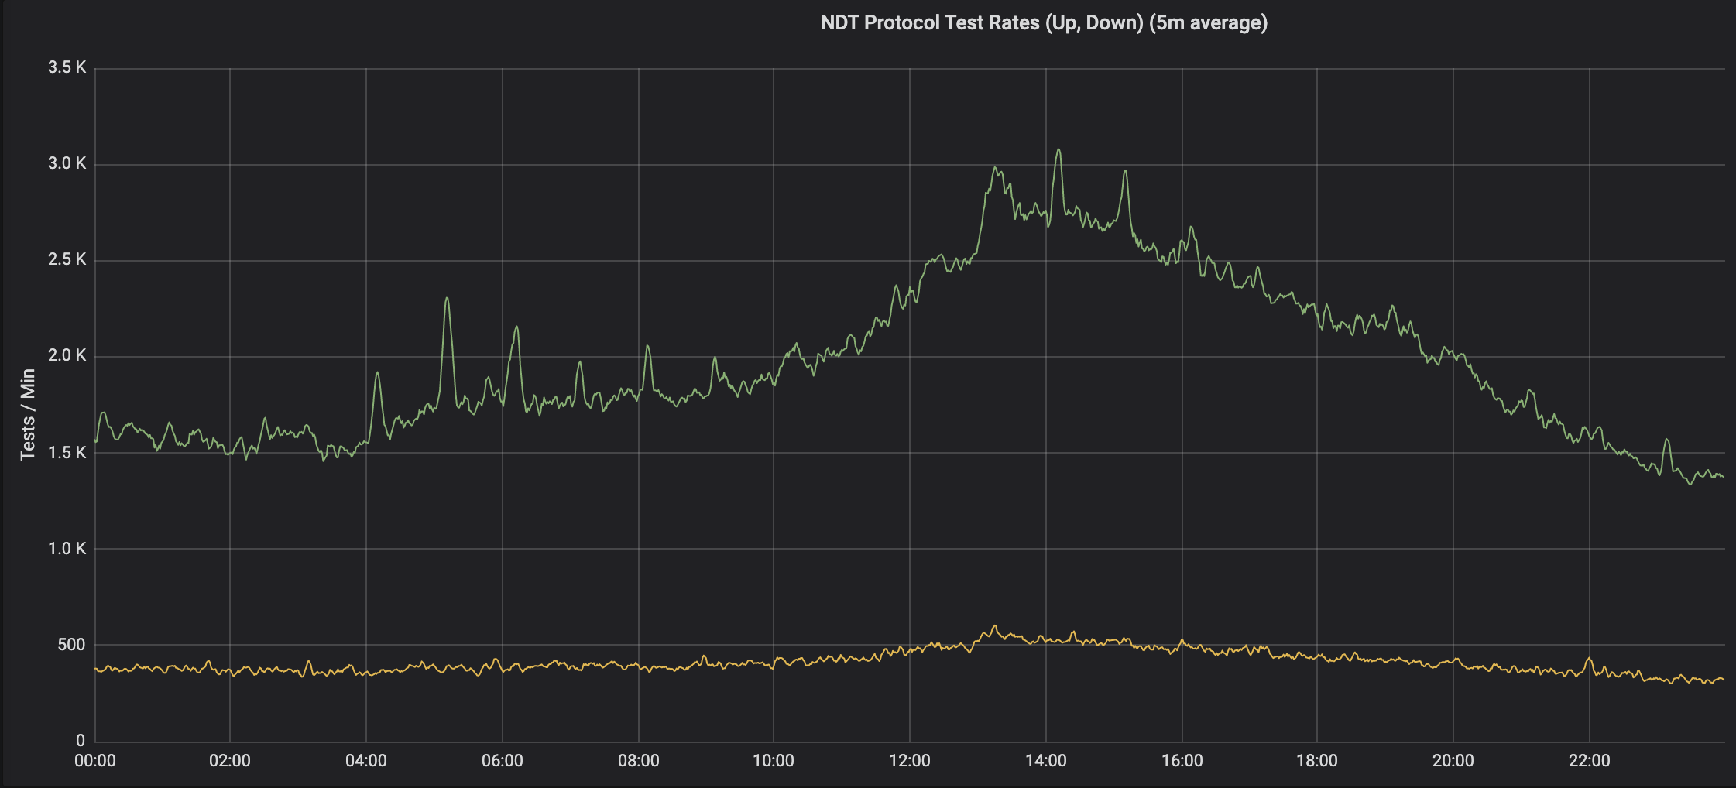Click the 3.5 K top axis value
The height and width of the screenshot is (788, 1736).
(67, 67)
